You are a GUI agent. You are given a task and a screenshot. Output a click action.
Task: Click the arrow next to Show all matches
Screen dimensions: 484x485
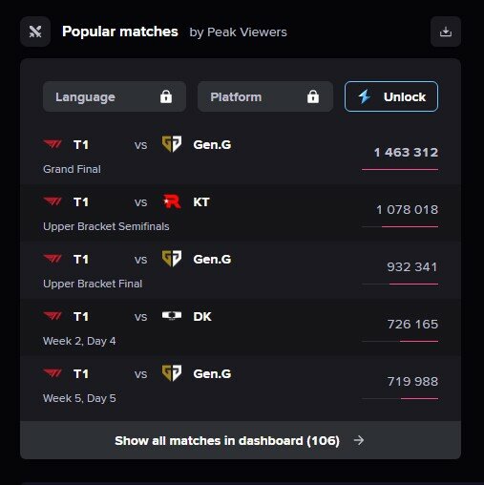pyautogui.click(x=359, y=440)
